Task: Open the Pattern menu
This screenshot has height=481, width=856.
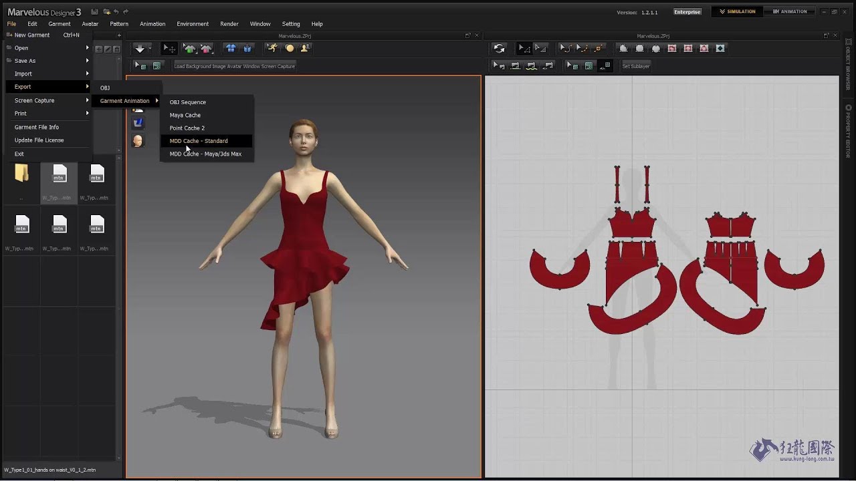Action: pyautogui.click(x=119, y=23)
